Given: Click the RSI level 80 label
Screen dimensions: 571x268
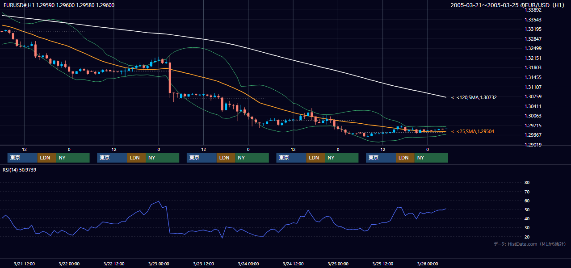Looking at the screenshot, I should tap(527, 183).
